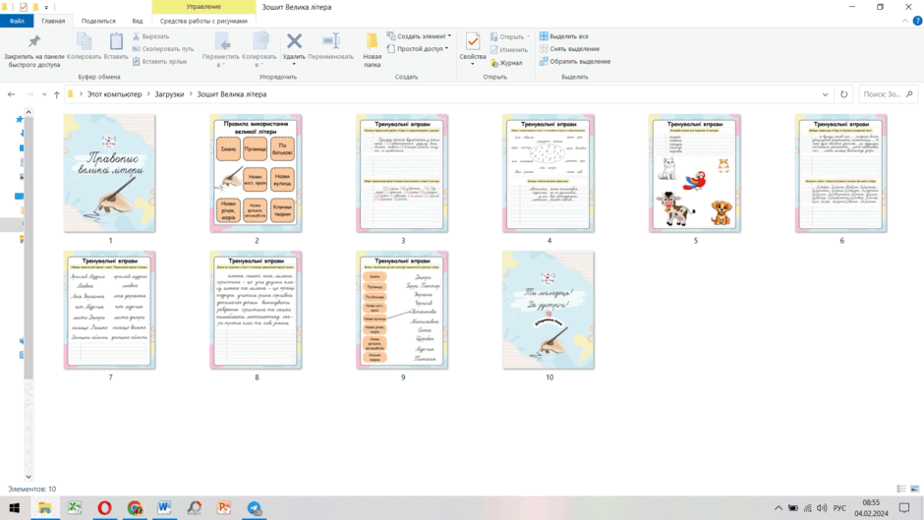This screenshot has height=520, width=924.
Task: Click Загрузки in the address path
Action: 169,94
